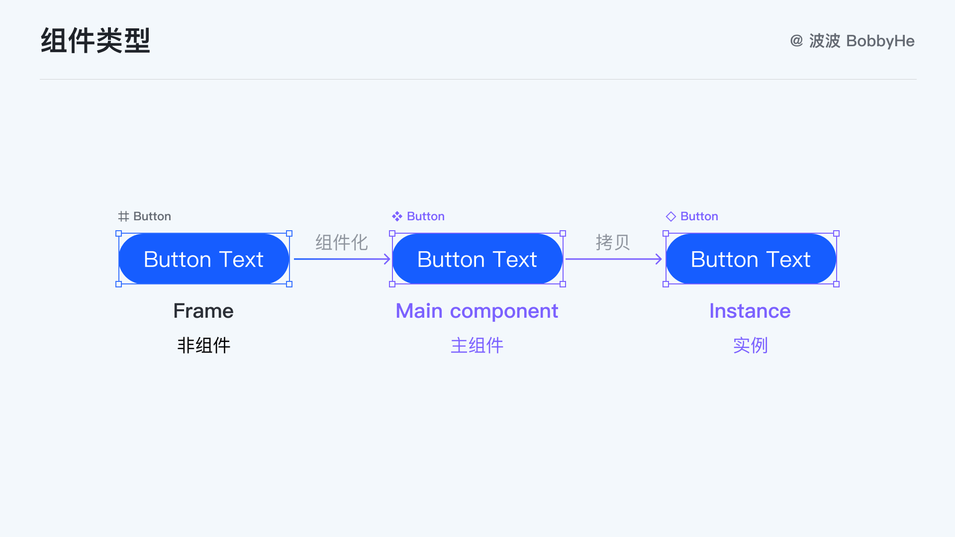Click the top-right handle of the Main component button
This screenshot has width=955, height=537.
(563, 233)
